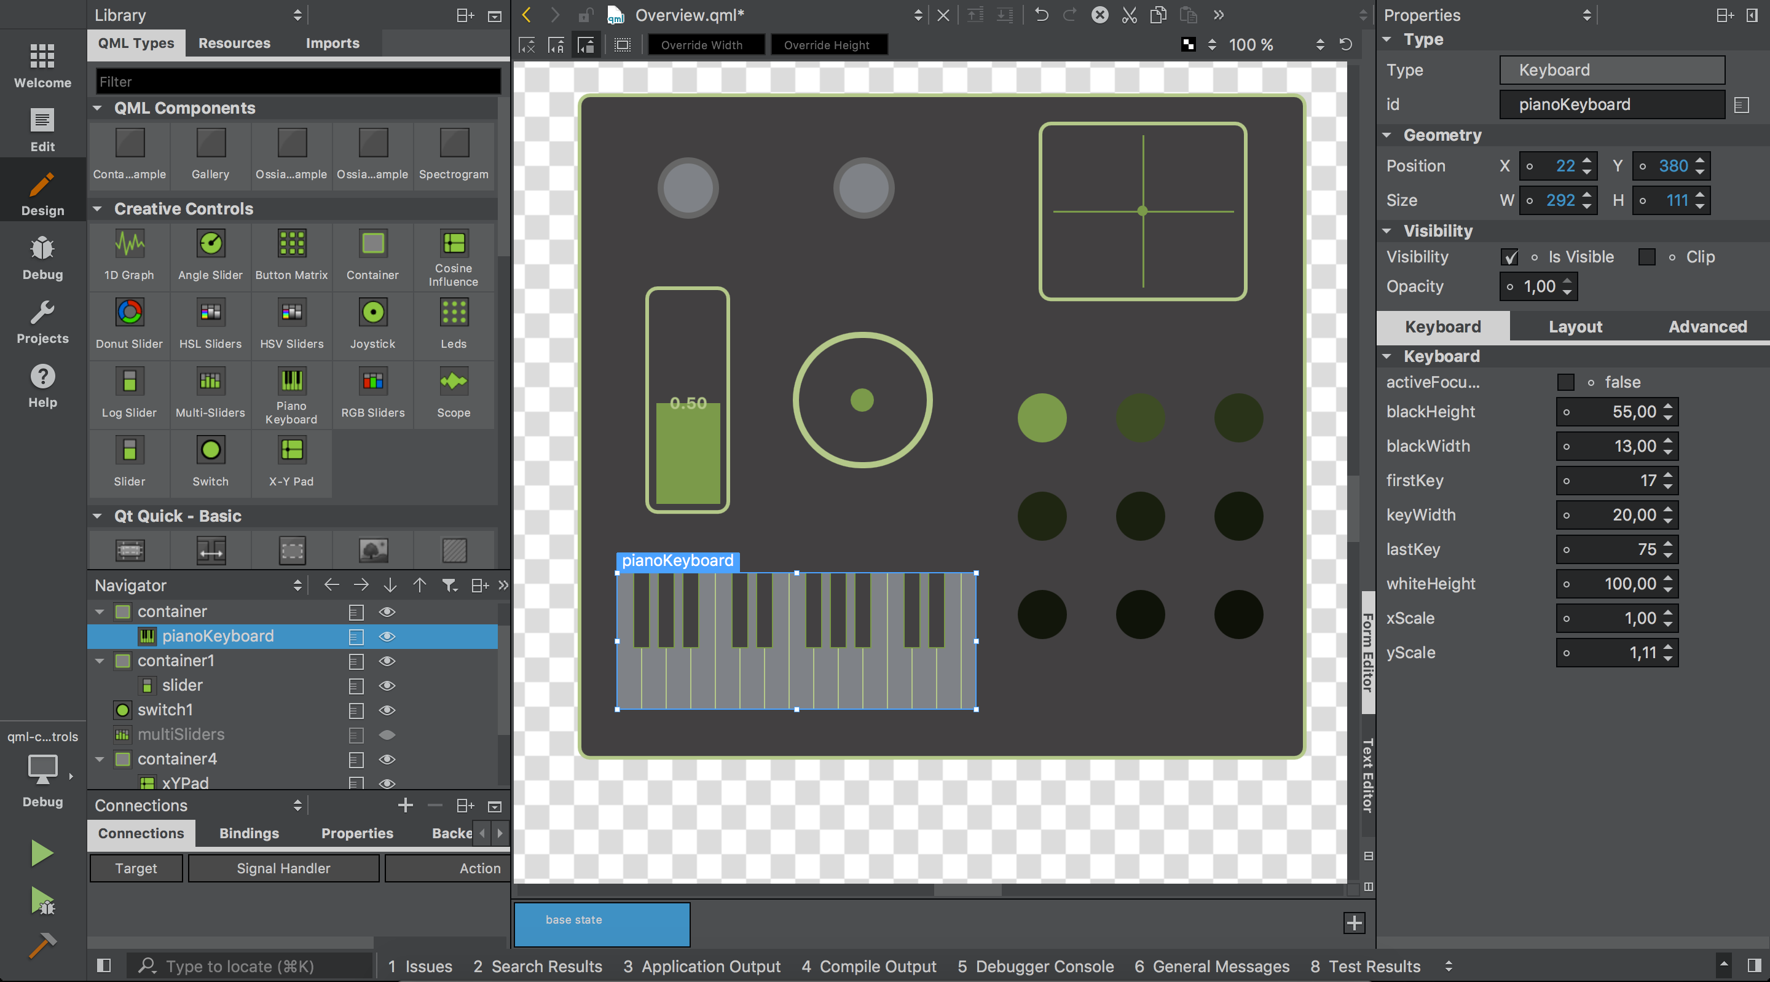Collapse the Creative Controls section
Viewport: 1770px width, 982px height.
click(98, 209)
